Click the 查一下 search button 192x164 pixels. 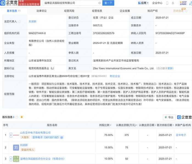click(108, 3)
